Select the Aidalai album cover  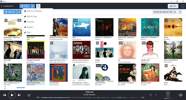104,50
